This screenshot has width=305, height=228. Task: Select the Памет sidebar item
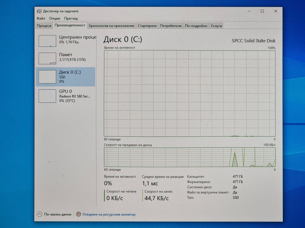(x=66, y=58)
